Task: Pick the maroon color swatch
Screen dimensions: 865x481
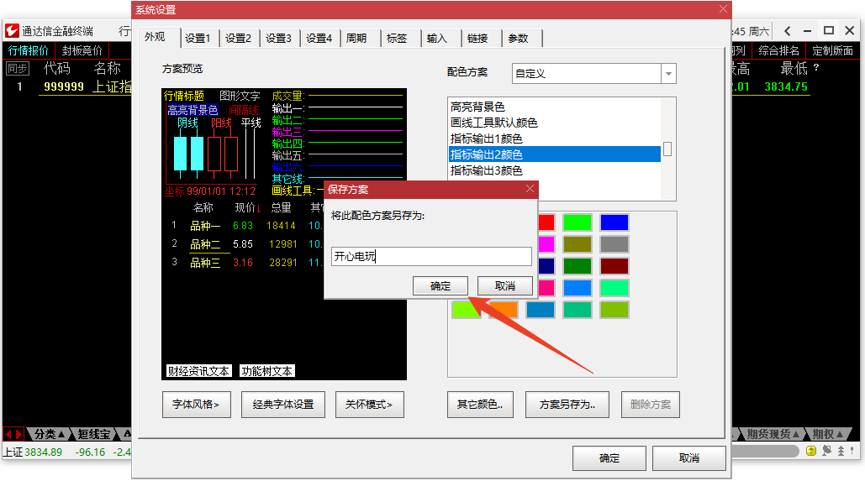Action: 614,266
